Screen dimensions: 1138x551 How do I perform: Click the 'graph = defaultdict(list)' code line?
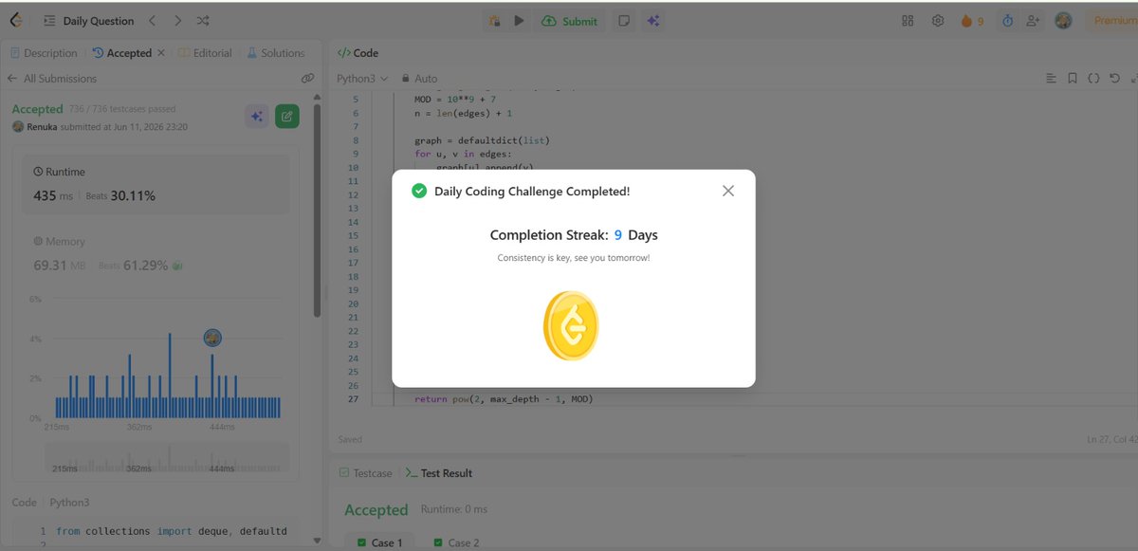tap(482, 140)
